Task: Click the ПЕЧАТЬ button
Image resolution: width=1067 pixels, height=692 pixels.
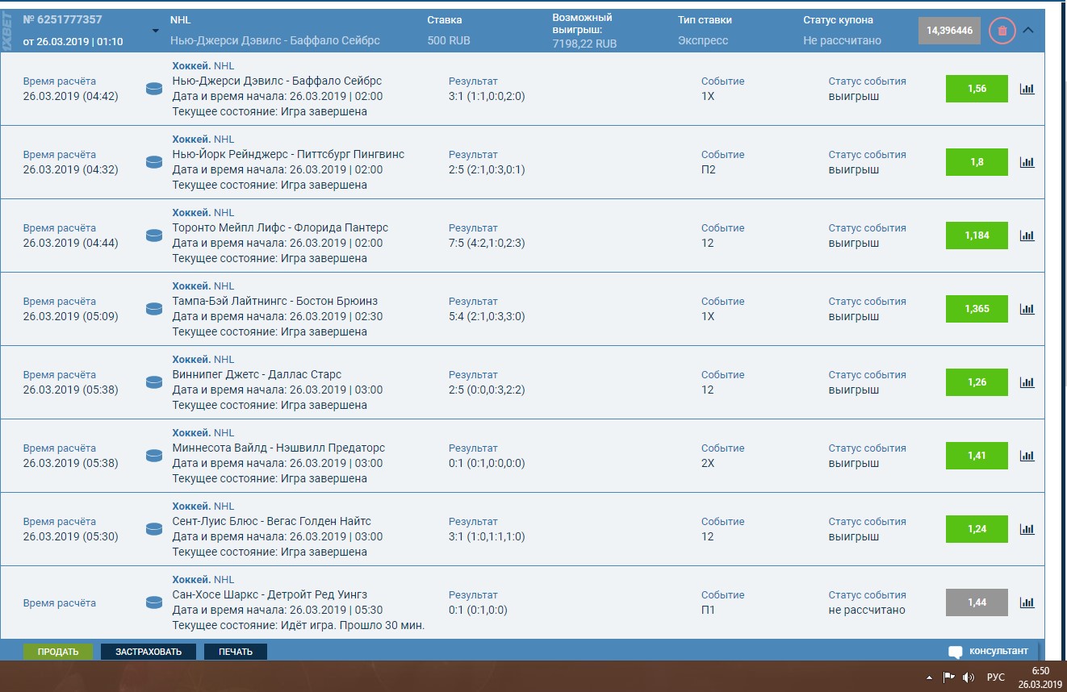Action: [x=236, y=652]
